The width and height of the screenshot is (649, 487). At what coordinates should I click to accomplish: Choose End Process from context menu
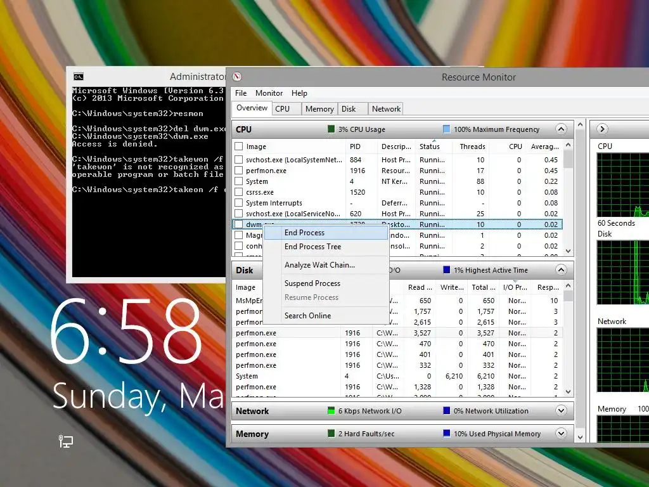(326, 233)
